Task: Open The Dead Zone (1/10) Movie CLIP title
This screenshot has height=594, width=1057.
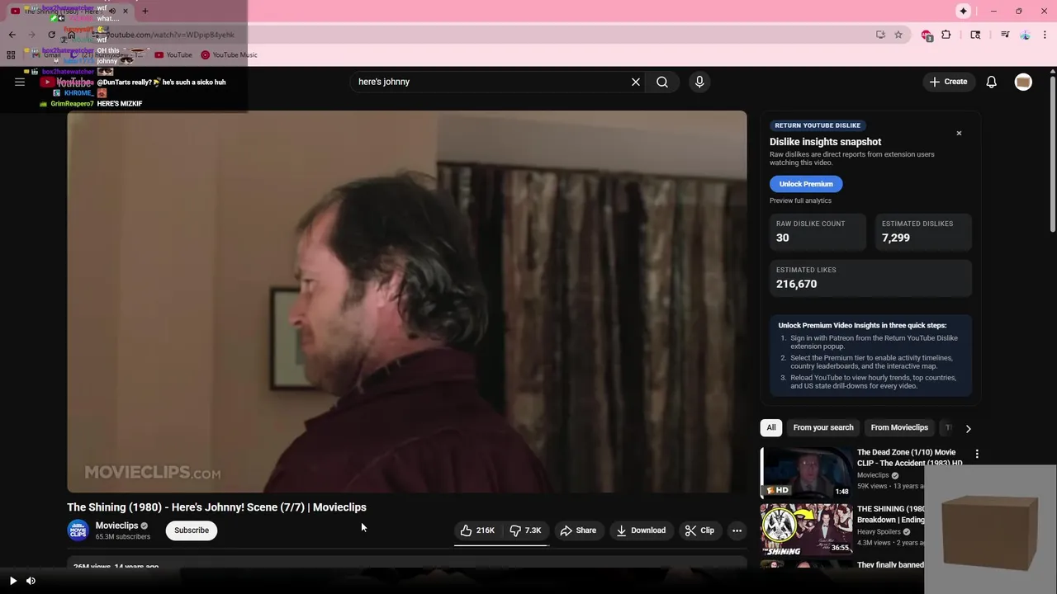Action: [x=910, y=457]
